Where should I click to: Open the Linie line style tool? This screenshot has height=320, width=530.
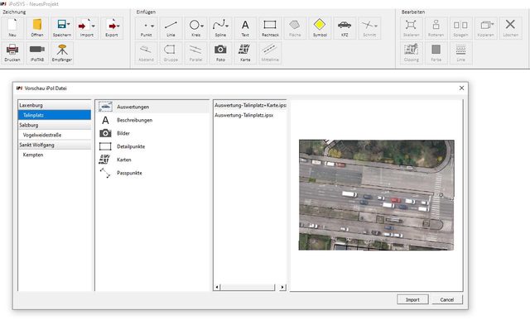(x=460, y=53)
